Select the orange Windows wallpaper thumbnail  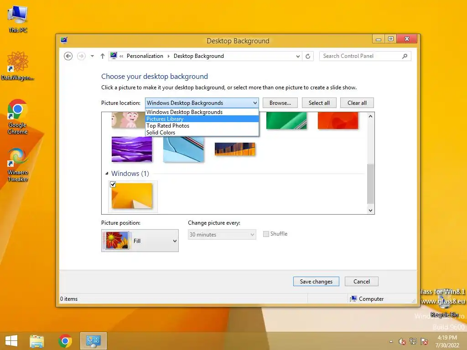(132, 196)
